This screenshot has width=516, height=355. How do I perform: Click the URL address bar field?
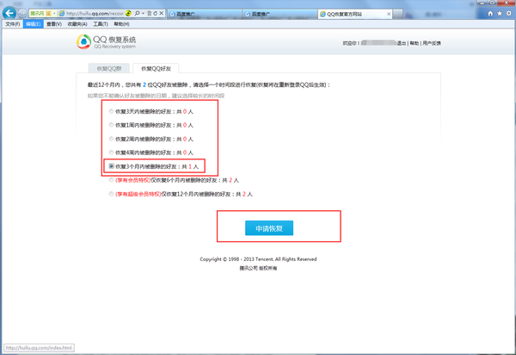click(95, 14)
